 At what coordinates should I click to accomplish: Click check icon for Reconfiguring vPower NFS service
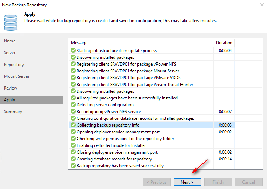coord(73,112)
